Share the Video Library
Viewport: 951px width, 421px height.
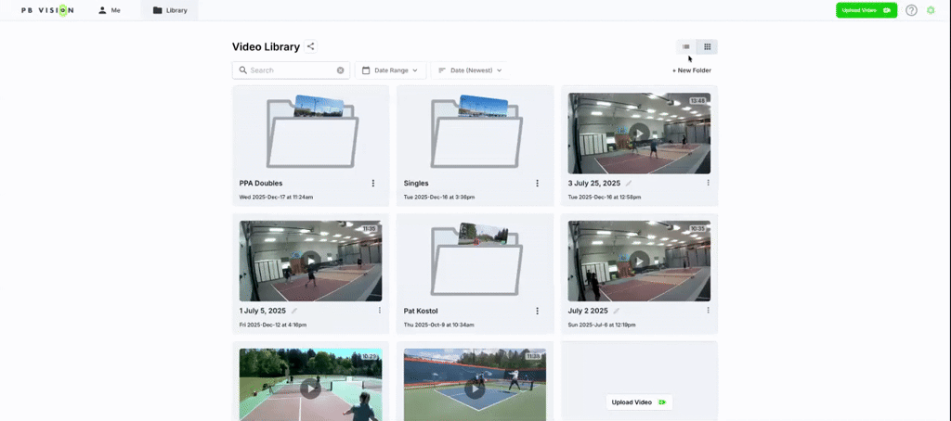(x=310, y=46)
